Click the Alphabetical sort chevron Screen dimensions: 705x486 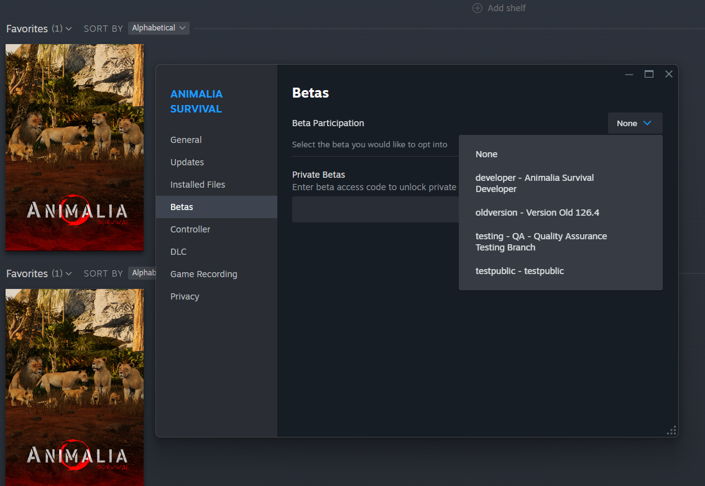181,27
